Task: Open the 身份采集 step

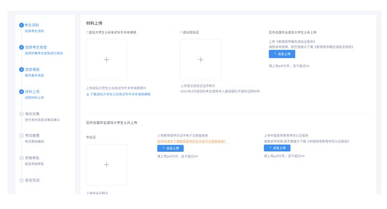Action: tap(32, 113)
